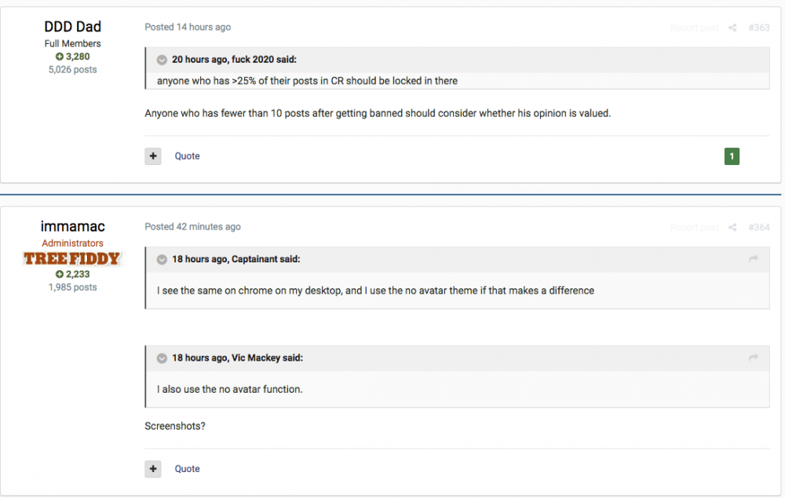Click 'Posted 14 hours ago' timestamp
Screen dimensions: 785x498
pyautogui.click(x=188, y=27)
